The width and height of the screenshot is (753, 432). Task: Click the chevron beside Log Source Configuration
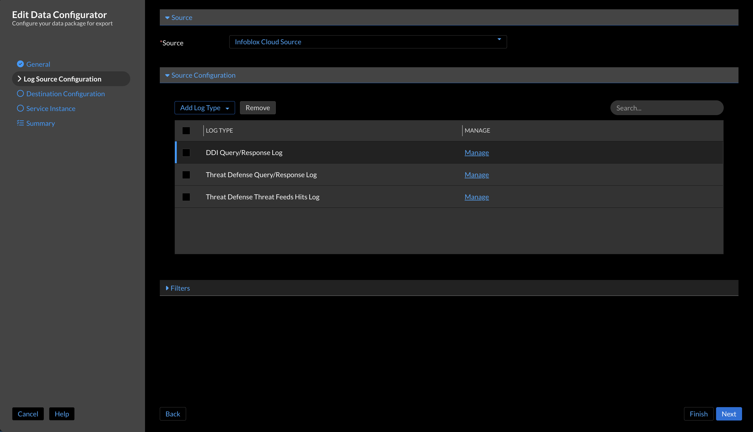[19, 79]
